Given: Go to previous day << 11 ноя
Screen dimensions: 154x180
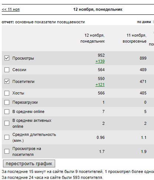Looking at the screenshot, I should pos(11,9).
